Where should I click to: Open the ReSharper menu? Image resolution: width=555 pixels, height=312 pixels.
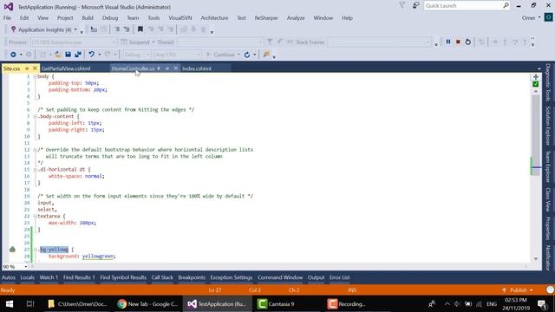tap(266, 17)
